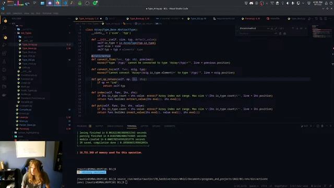
Task: Click the get_op_return method definition line
Action: (x=119, y=79)
